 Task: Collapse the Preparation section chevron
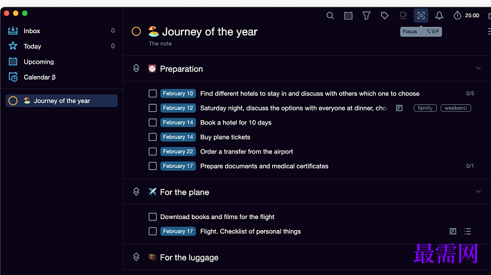point(478,68)
